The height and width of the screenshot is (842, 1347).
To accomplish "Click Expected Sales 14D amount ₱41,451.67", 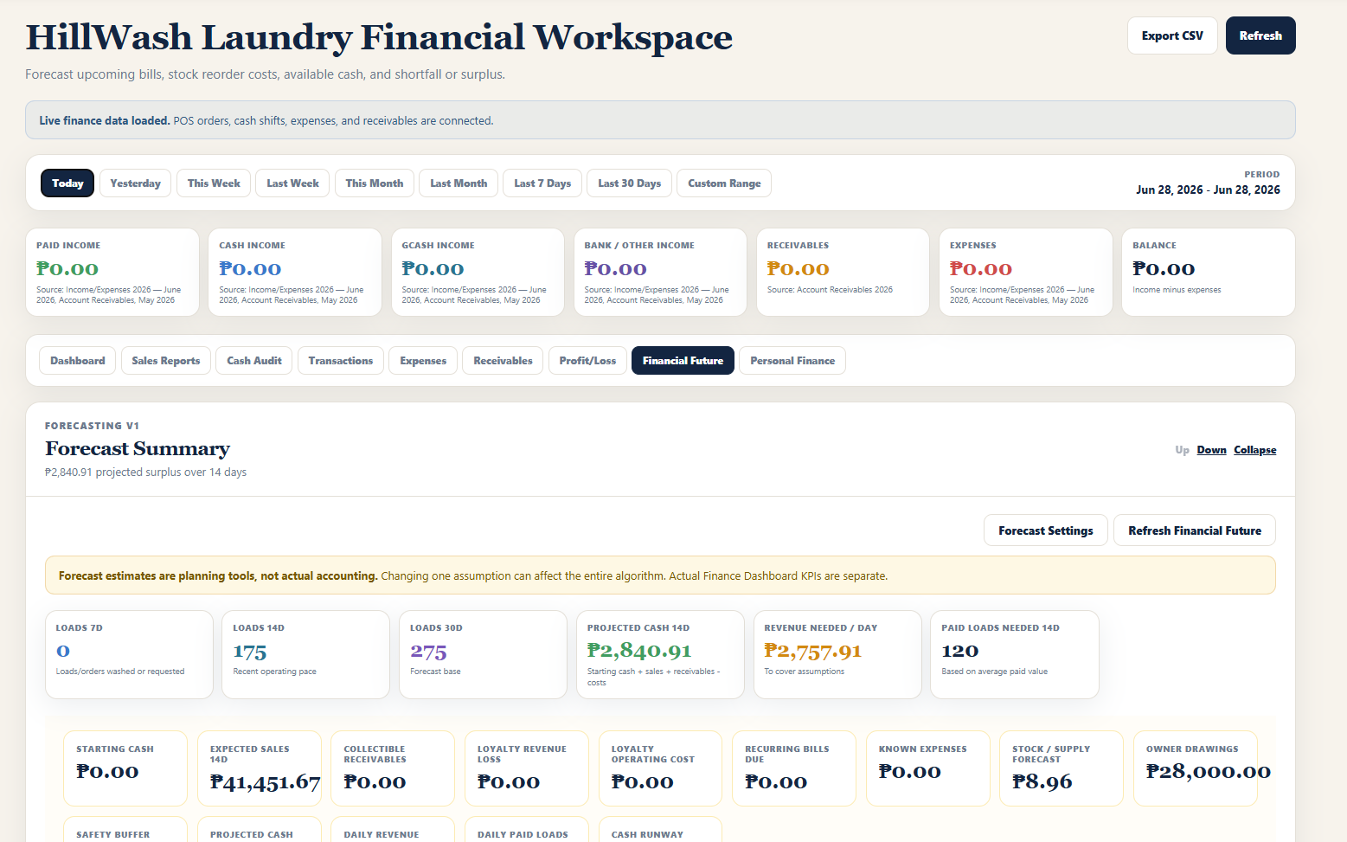I will pos(266,783).
